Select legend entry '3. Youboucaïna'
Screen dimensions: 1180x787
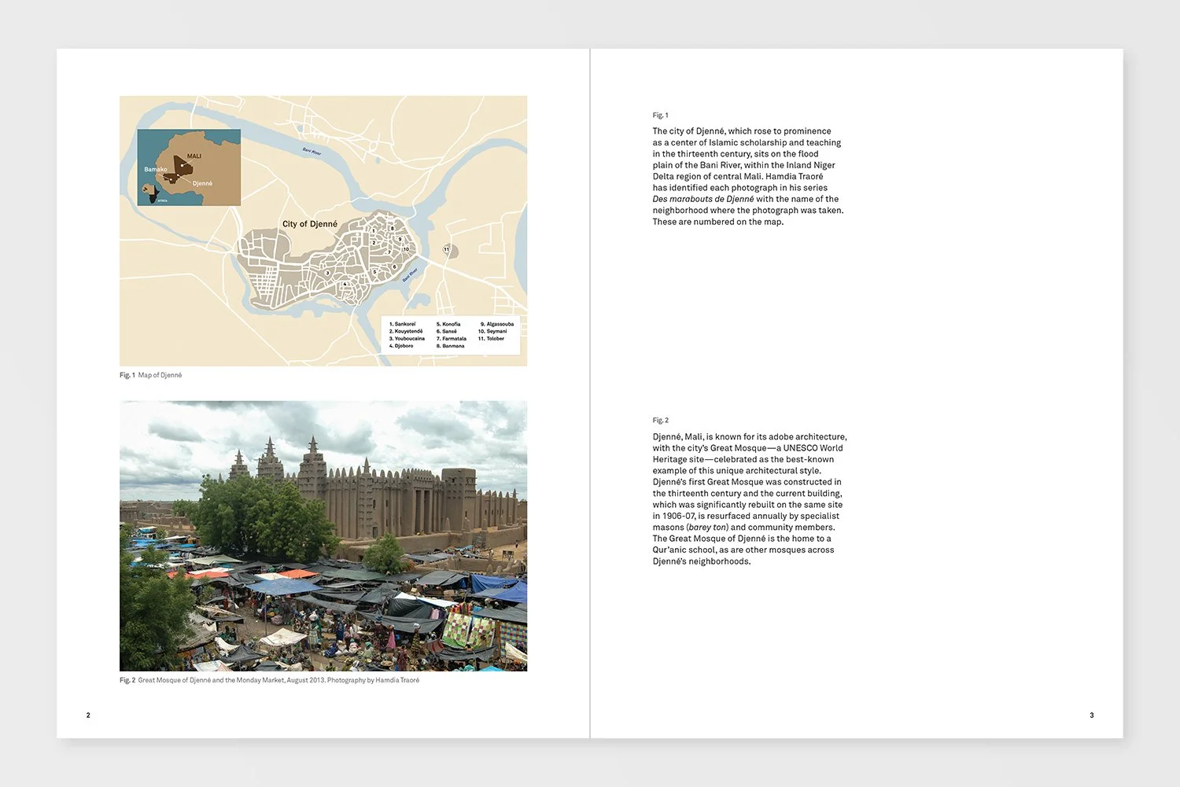[x=407, y=339]
